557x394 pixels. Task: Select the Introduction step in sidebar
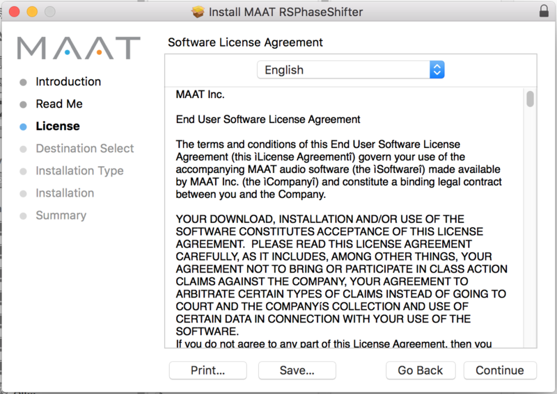coord(68,82)
